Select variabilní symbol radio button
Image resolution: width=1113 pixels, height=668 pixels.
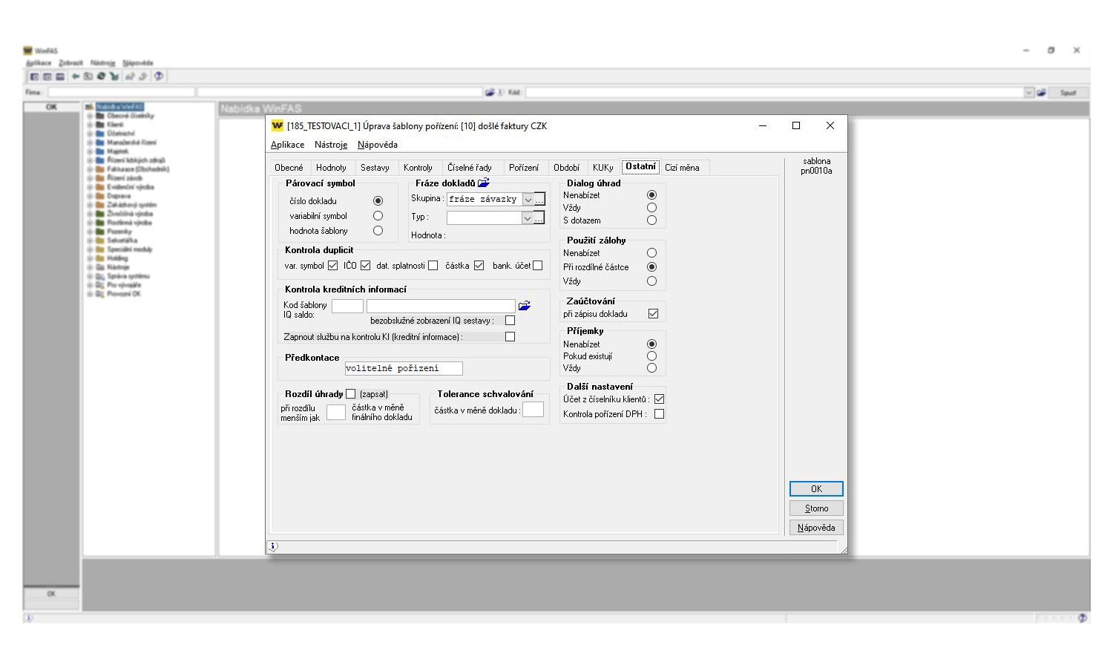click(378, 216)
